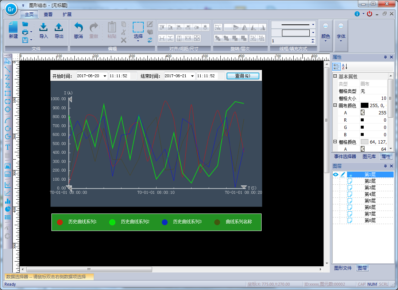The height and width of the screenshot is (290, 398).
Task: Open the blue info help icon
Action: 357,14
